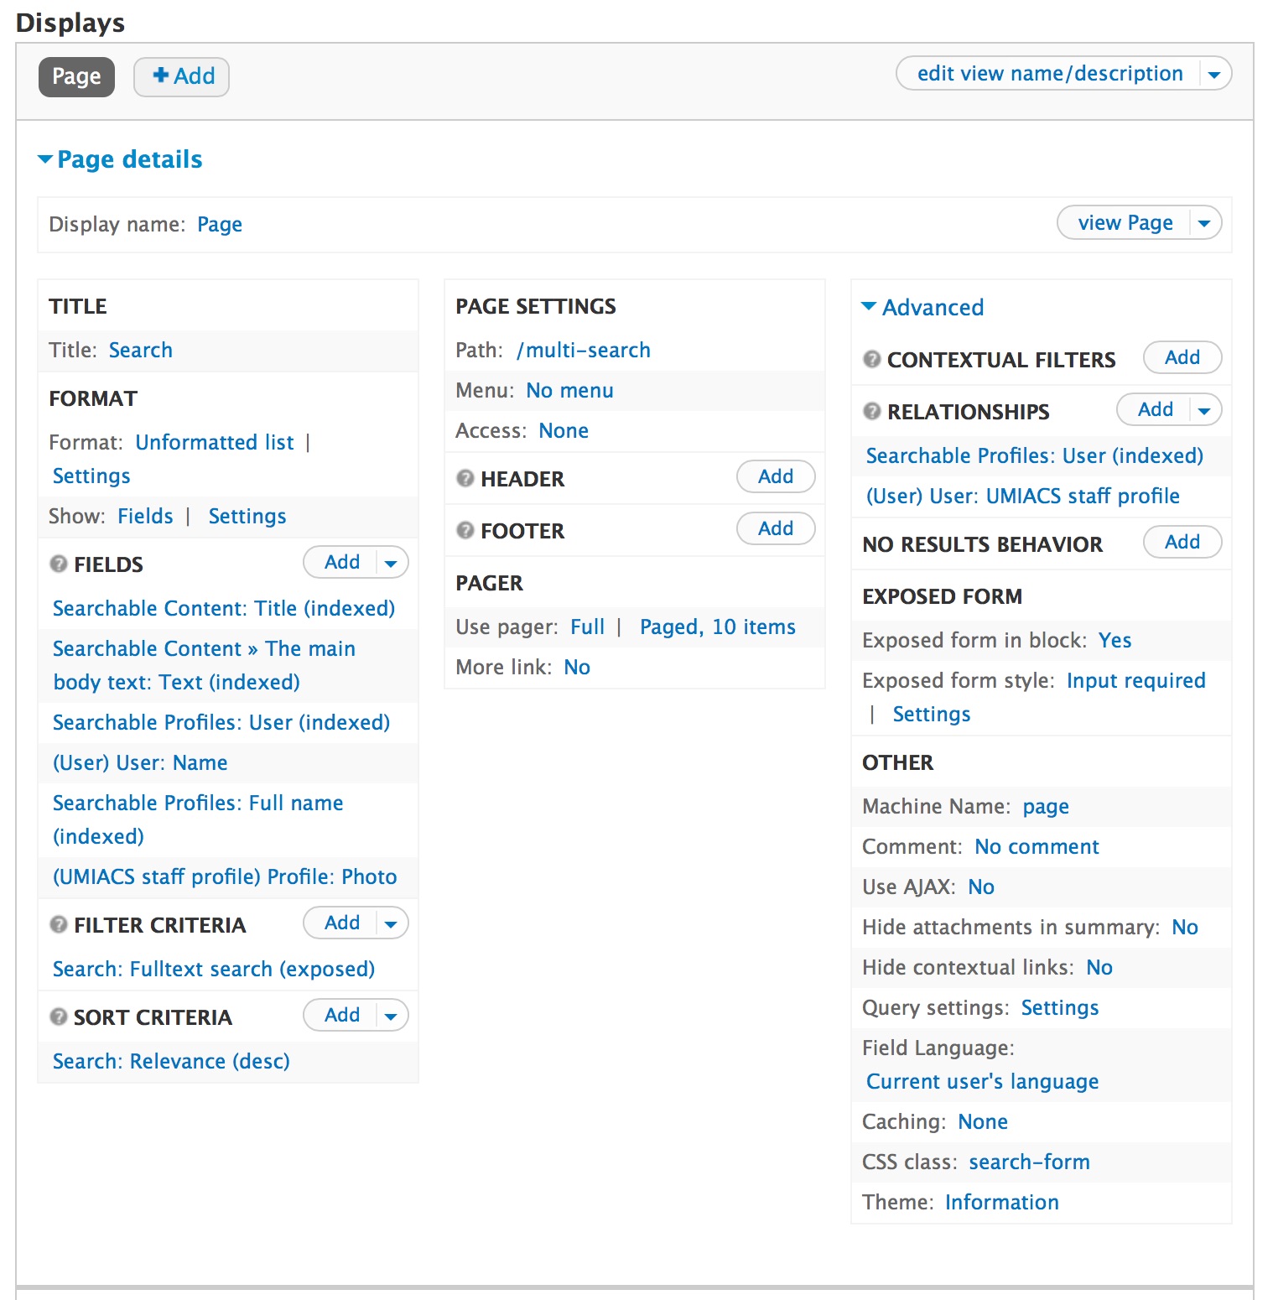Click help icon beside FILTER CRITERIA

[x=59, y=924]
